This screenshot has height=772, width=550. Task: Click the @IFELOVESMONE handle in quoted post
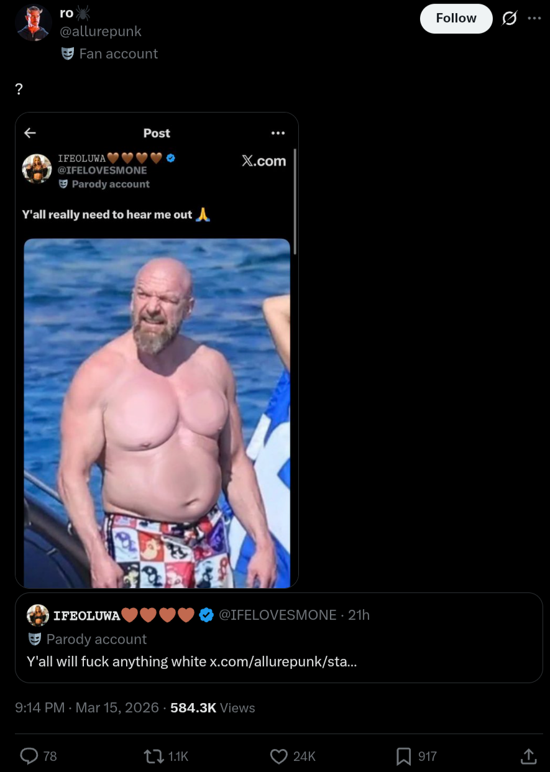(x=278, y=615)
